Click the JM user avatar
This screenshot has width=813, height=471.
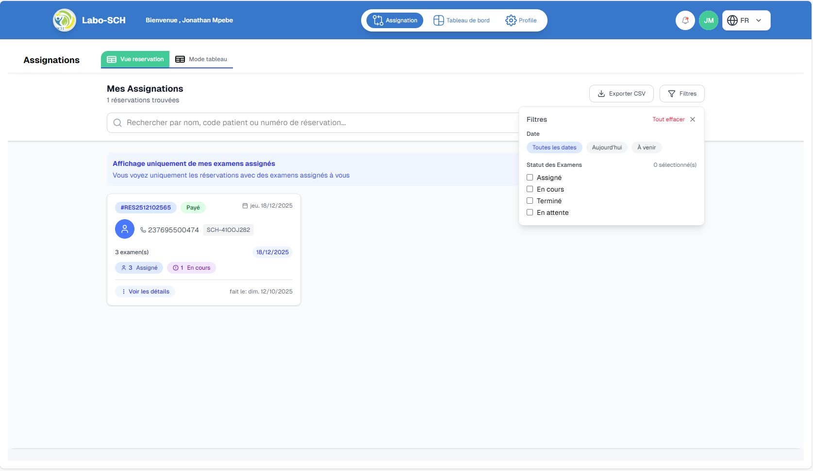[x=708, y=20]
